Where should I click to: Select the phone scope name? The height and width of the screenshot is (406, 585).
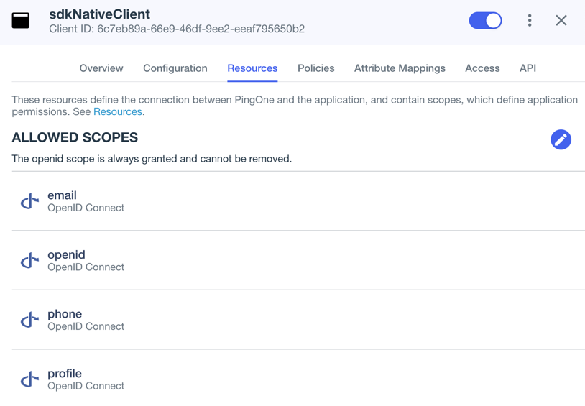click(65, 314)
